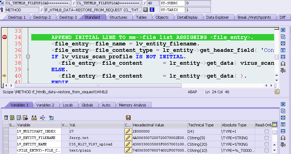This screenshot has width=291, height=154.
Task: Open the table column layout settings icon
Action: (x=274, y=125)
